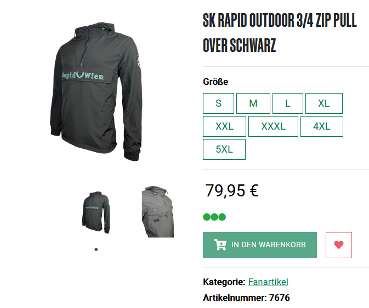Pick size XL

point(324,103)
